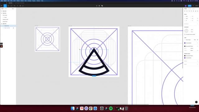The width and height of the screenshot is (199, 112).
Task: Click the user avatar in toolbar
Action: [x=186, y=6]
